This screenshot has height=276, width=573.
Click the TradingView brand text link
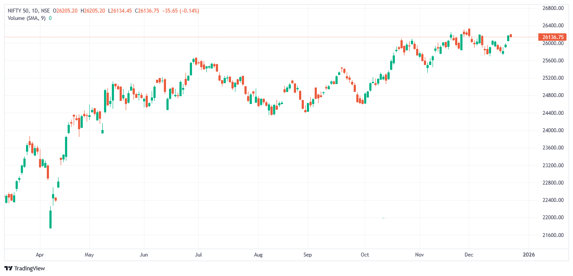pos(29,269)
